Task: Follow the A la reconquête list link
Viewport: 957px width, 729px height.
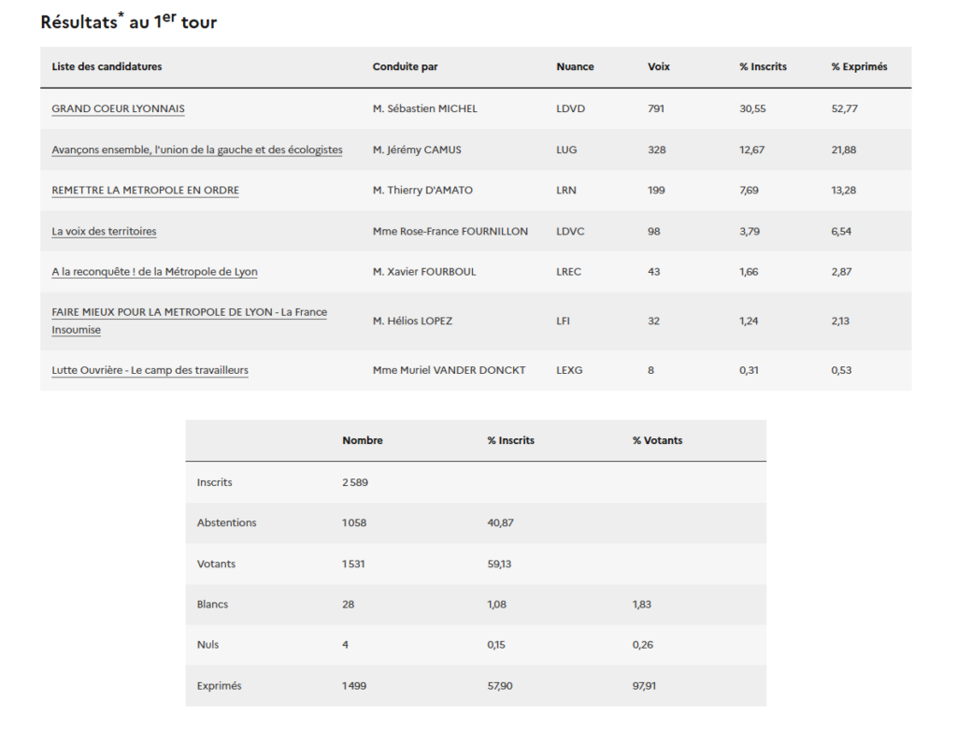Action: tap(154, 272)
